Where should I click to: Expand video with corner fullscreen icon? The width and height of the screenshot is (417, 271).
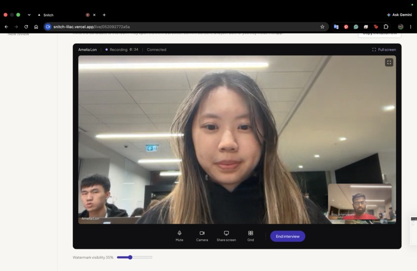click(389, 62)
